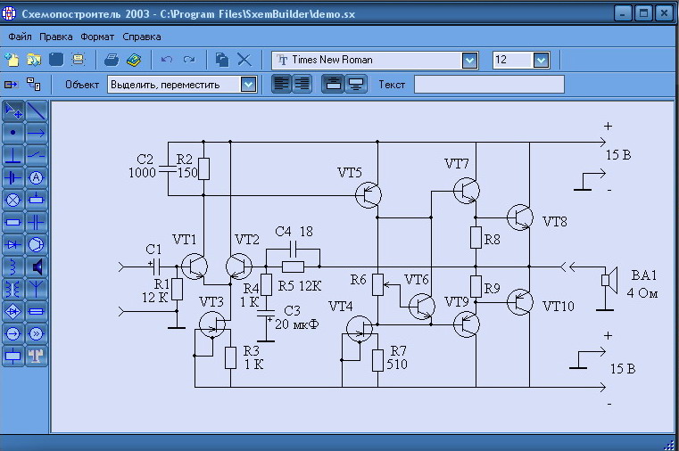Undo the last action
The image size is (679, 451).
coord(167,60)
